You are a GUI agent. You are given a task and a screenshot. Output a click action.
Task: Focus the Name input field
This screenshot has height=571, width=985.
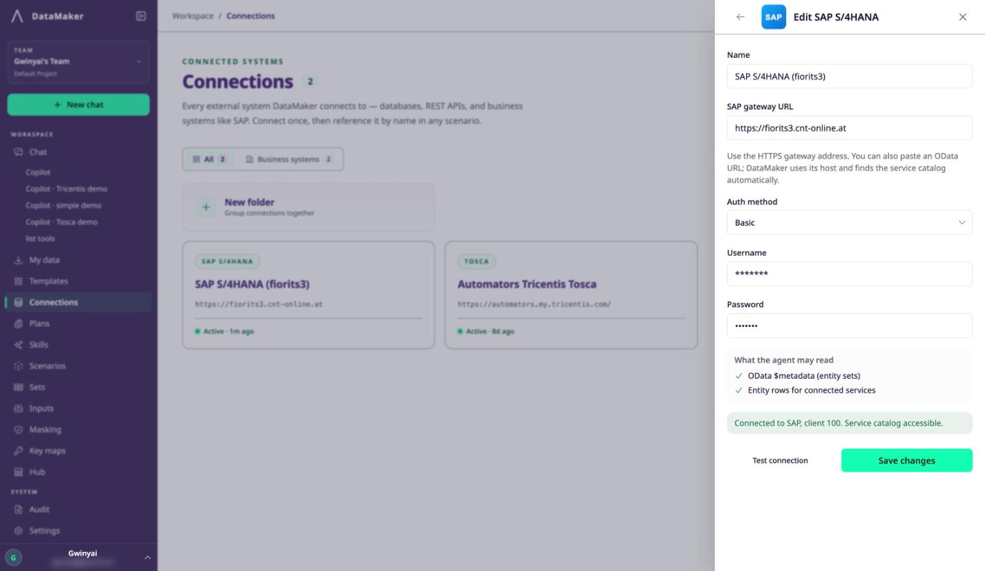(850, 76)
